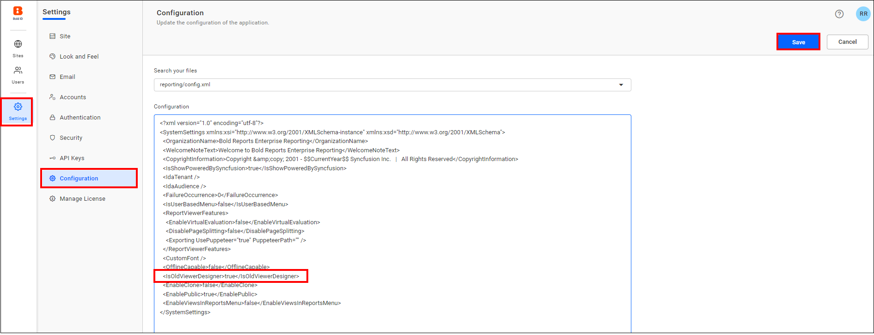Click inside the Configuration XML editor

392,223
